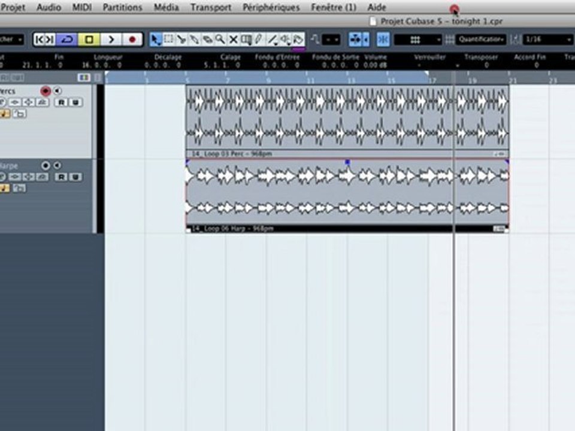Click the fade-in handle on Harp event
The image size is (575, 431).
pyautogui.click(x=187, y=162)
